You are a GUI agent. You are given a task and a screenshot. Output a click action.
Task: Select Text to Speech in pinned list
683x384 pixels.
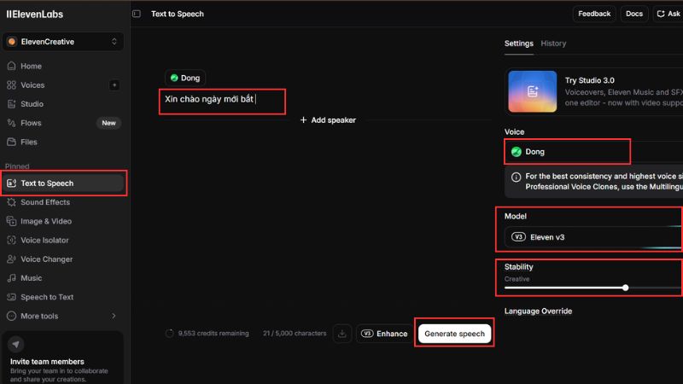62,183
